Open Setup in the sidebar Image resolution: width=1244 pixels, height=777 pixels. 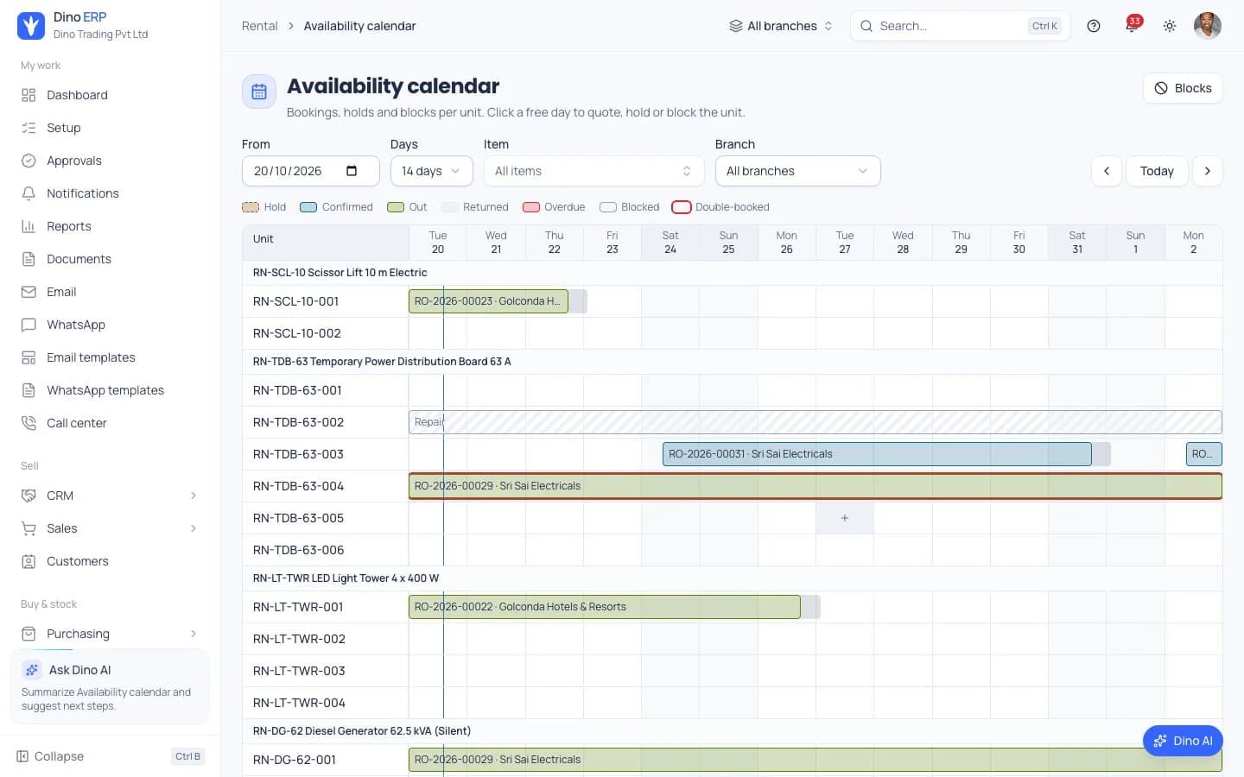(110, 128)
